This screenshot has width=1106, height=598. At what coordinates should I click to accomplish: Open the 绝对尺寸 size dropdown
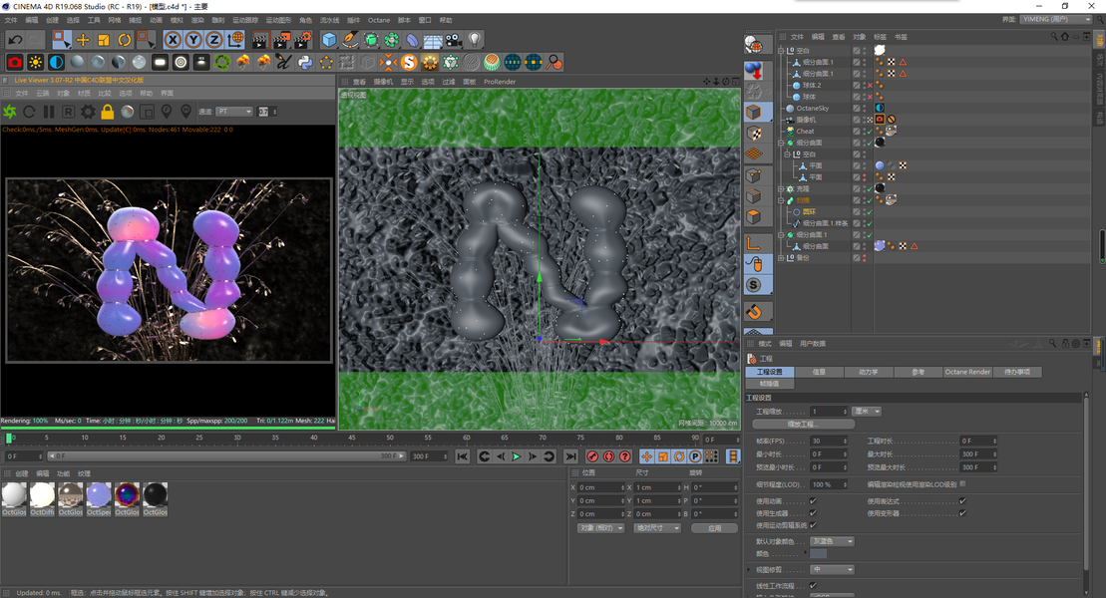656,528
